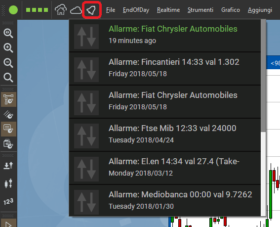Screen dimensions: 280x227
Task: Open the File menu
Action: click(x=111, y=10)
